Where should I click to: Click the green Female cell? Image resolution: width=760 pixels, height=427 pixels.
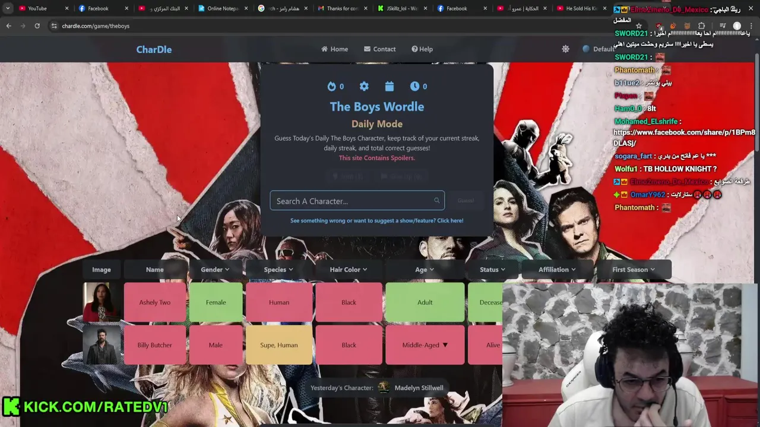[216, 302]
